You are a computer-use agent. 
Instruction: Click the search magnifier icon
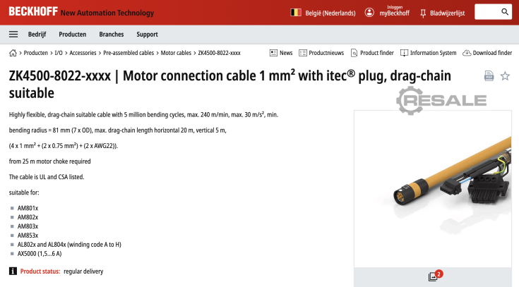tap(505, 12)
